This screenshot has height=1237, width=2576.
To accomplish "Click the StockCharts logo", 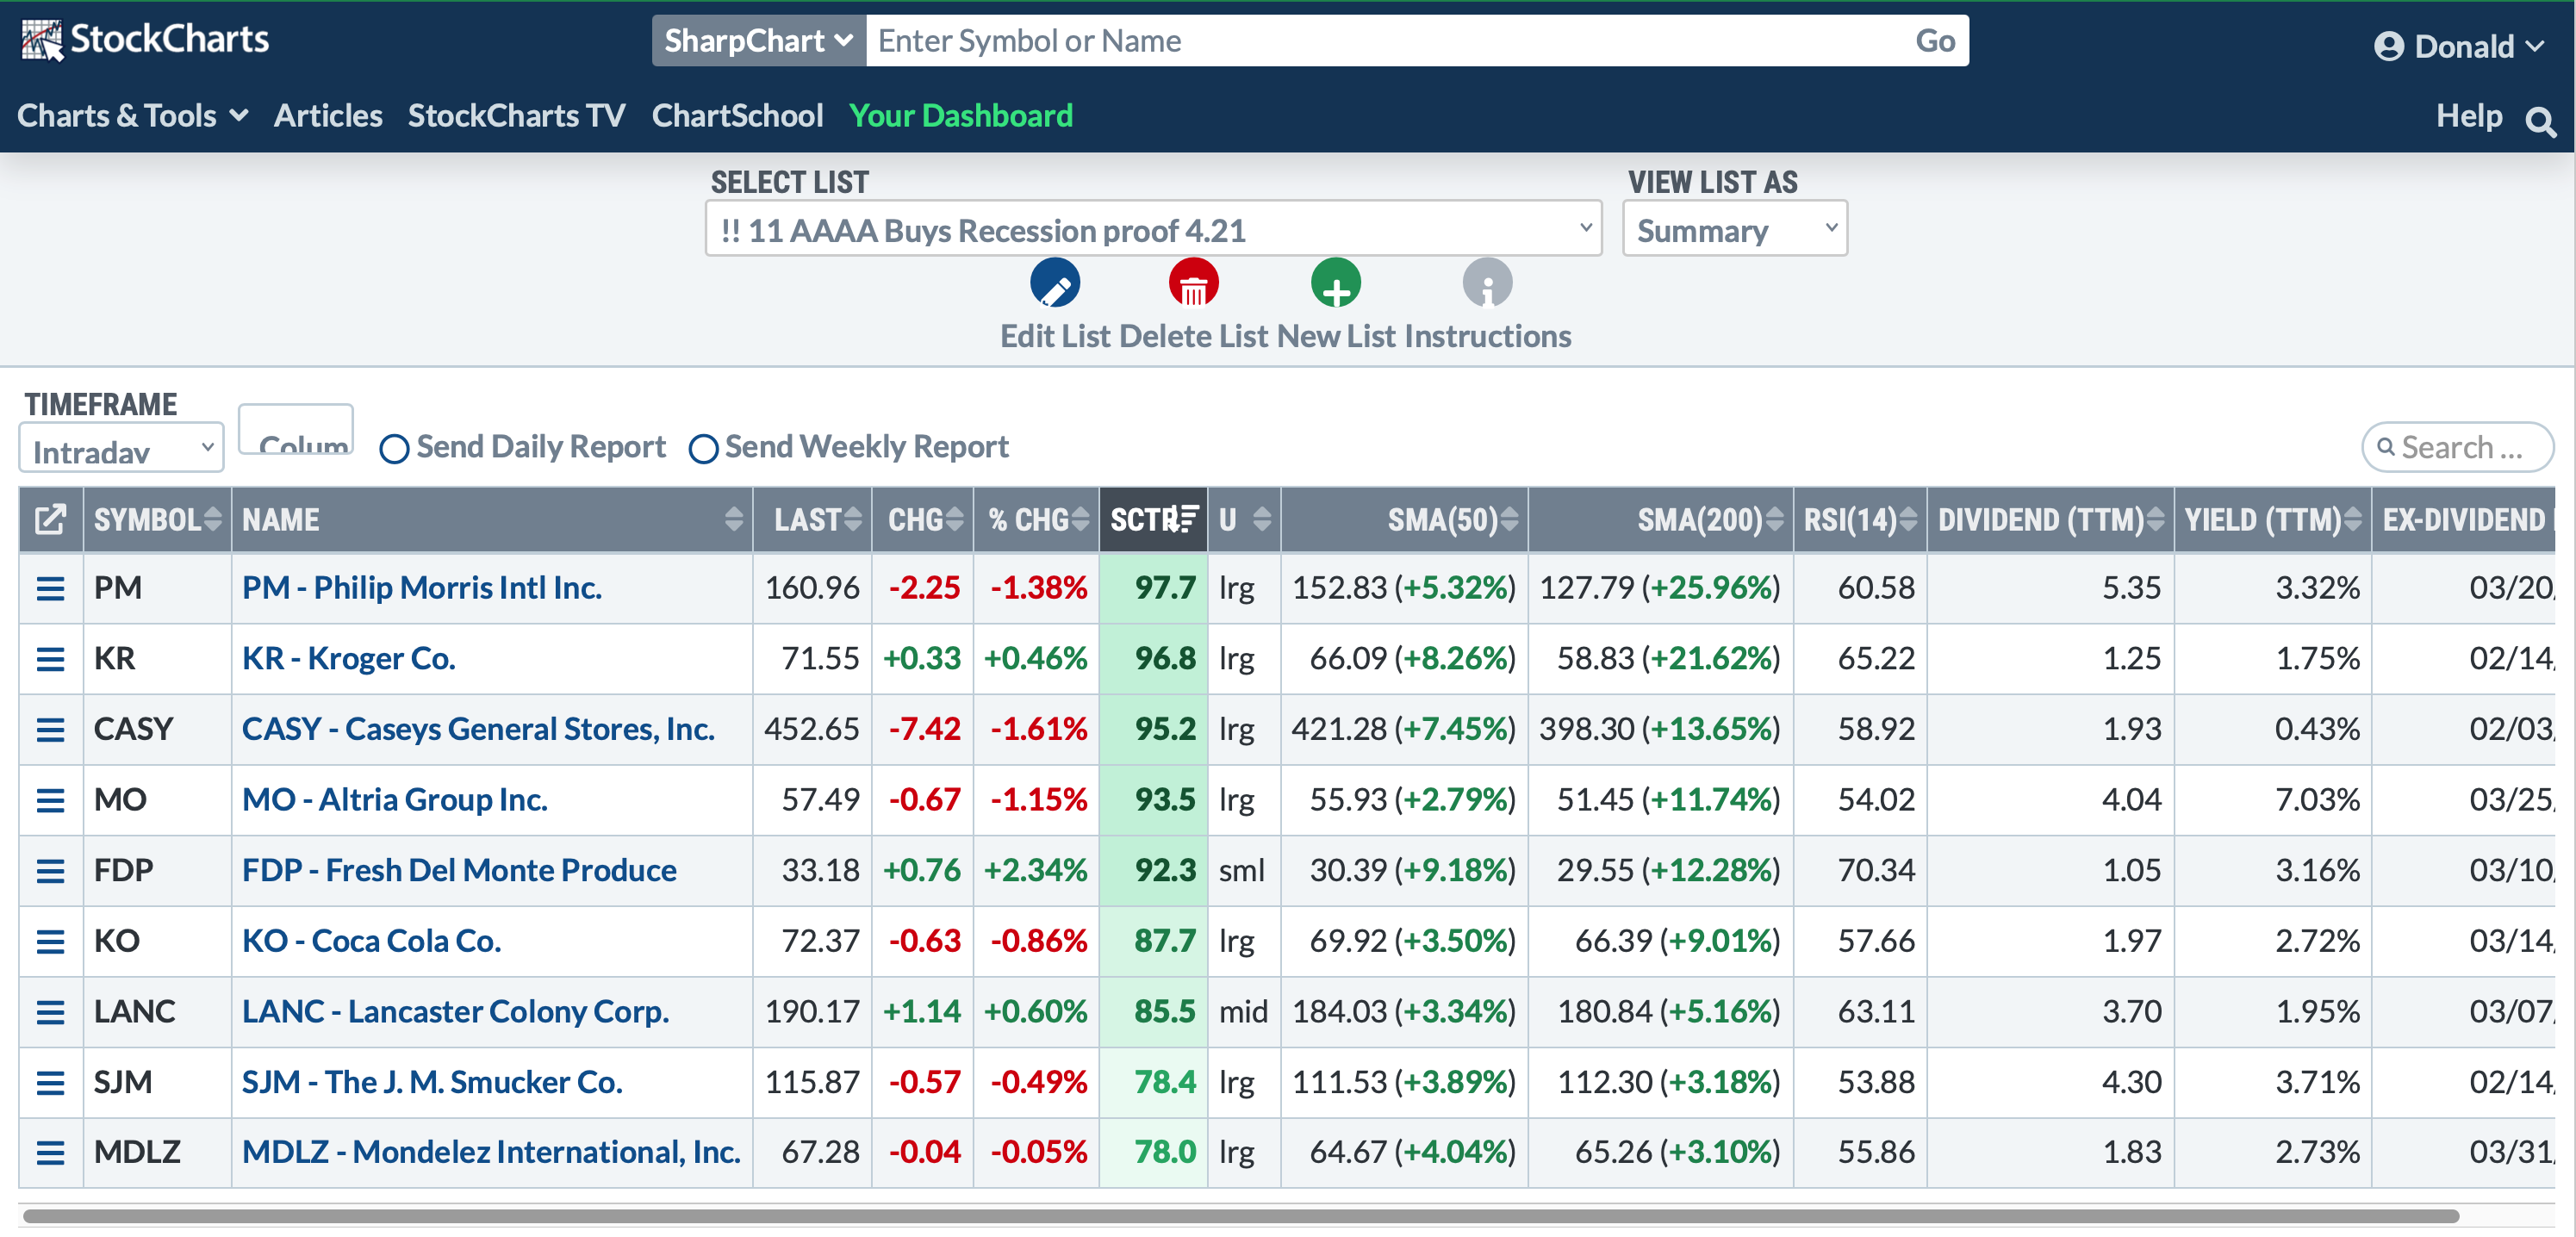I will [145, 40].
